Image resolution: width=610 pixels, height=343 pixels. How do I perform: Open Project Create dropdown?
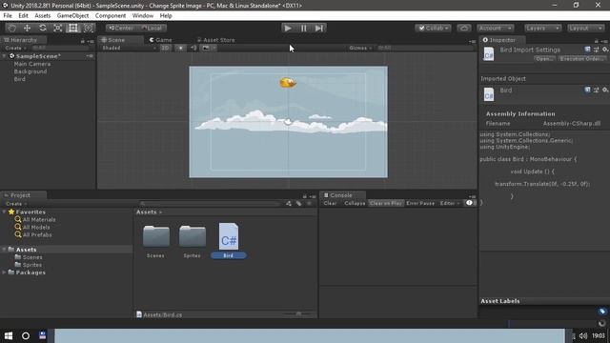click(x=15, y=204)
